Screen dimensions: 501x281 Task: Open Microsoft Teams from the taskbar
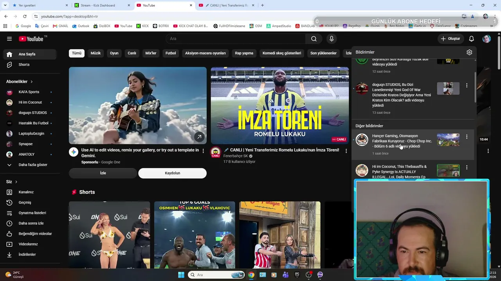[x=286, y=275]
